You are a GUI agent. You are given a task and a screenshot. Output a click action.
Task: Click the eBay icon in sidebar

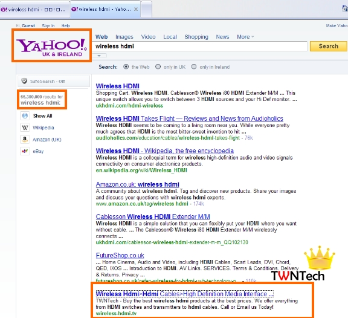coord(25,151)
